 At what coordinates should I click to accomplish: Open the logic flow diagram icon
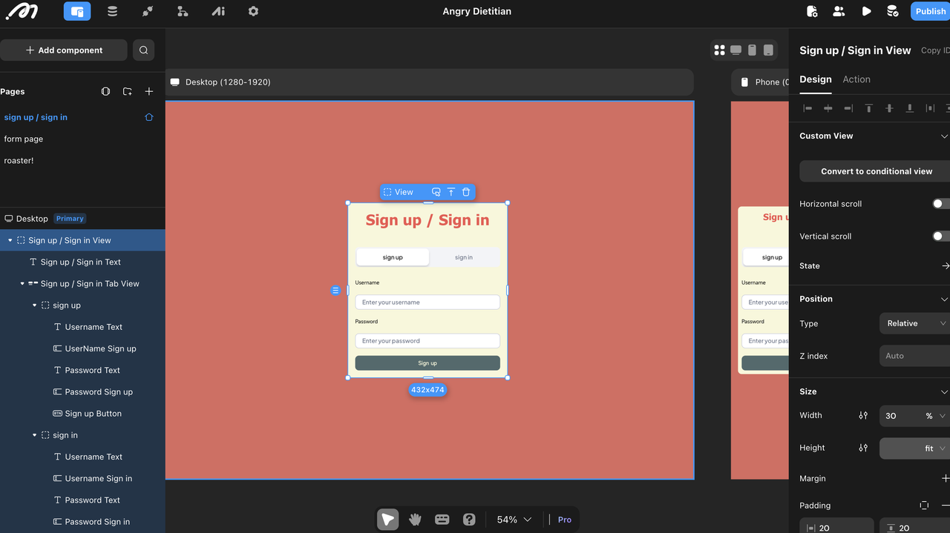click(183, 11)
